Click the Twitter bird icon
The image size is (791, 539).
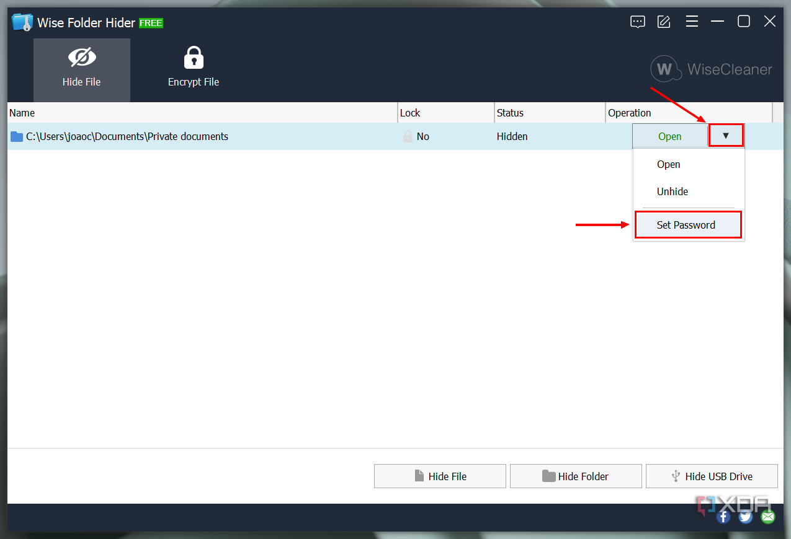[745, 515]
